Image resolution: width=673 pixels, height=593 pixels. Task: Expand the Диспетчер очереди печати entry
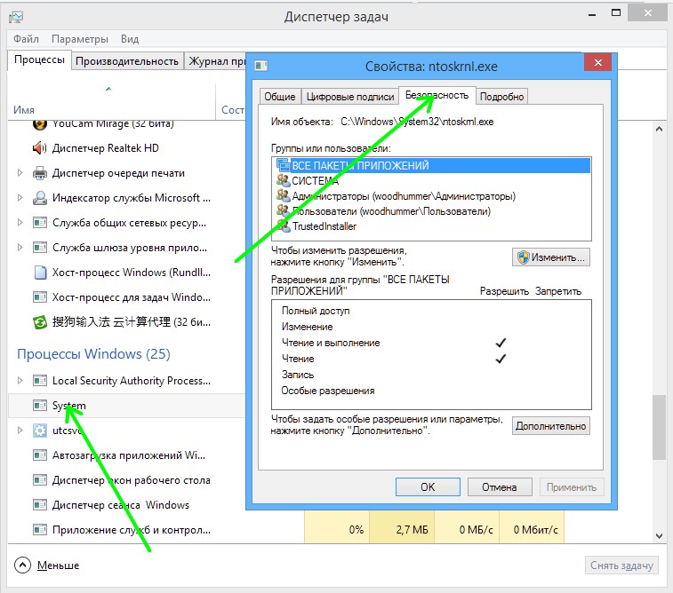click(x=20, y=173)
